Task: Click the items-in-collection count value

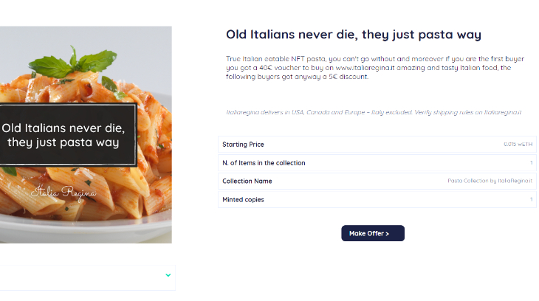Action: click(531, 163)
